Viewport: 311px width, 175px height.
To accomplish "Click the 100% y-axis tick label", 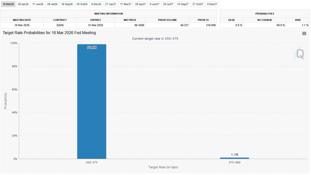I will tap(13, 43).
